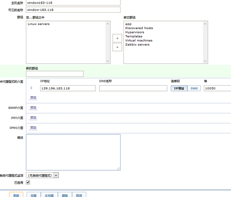Screen dimensions: 231x197
Task: Open the proxy dropdown showing 无系统代理程式
Action: pos(42,175)
